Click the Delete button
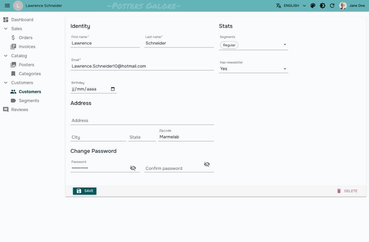The image size is (369, 242). 347,191
